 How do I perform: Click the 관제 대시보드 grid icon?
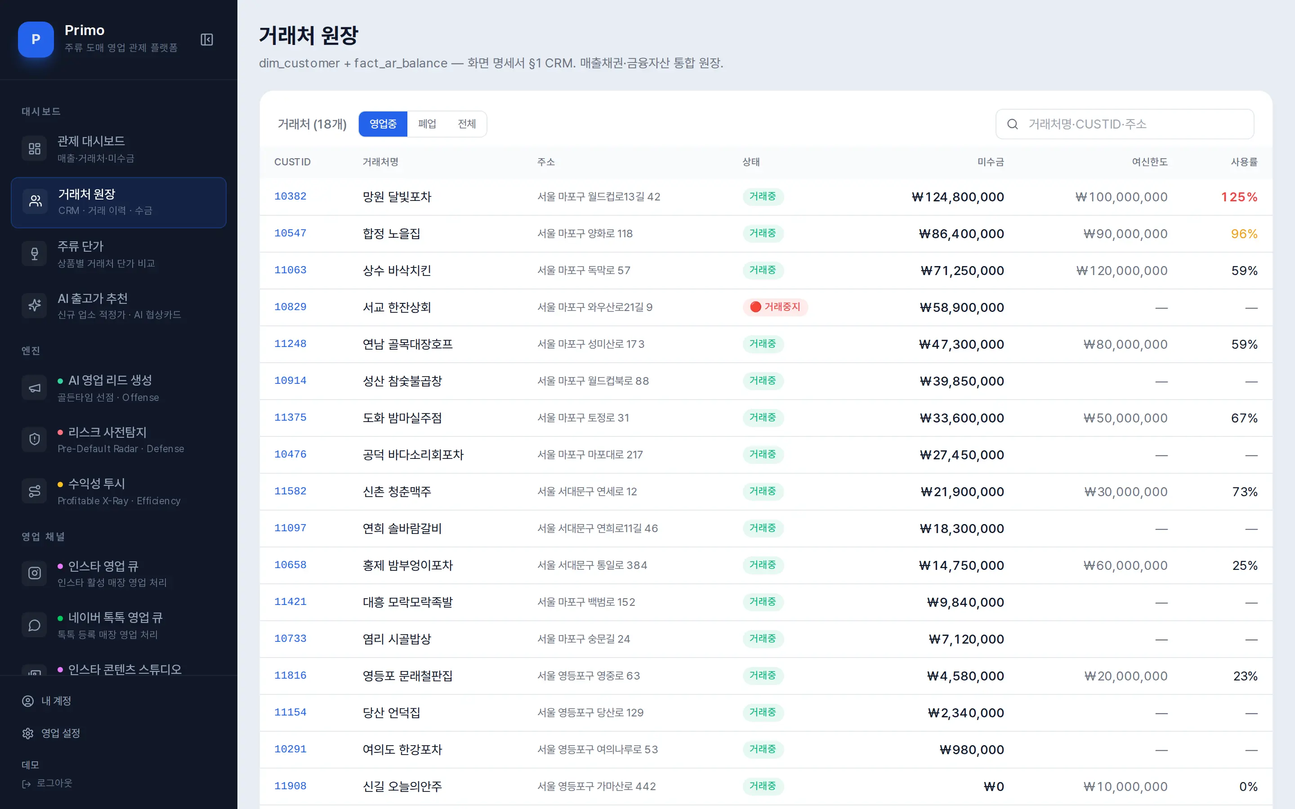pos(34,149)
